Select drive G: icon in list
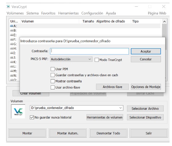Screen dimensions: 172x146 (12, 44)
